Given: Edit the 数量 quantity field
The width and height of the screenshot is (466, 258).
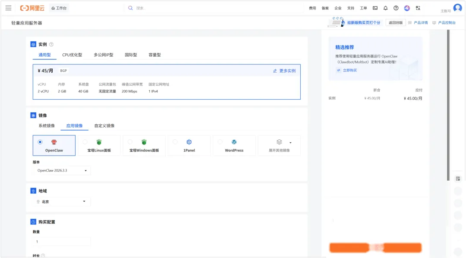Looking at the screenshot, I should click(62, 242).
